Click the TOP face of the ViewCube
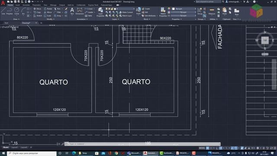 265,40
